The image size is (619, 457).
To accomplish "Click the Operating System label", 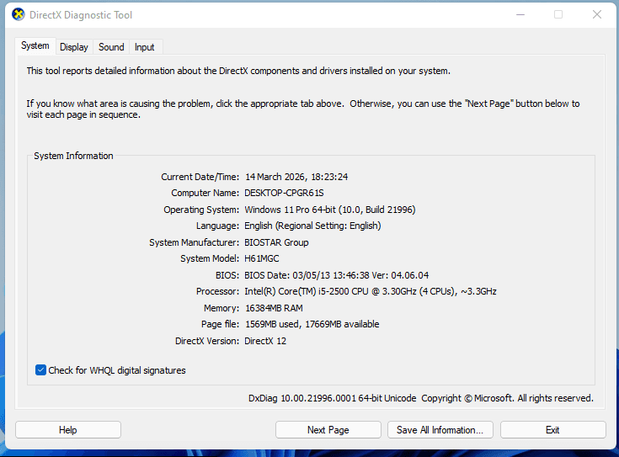I will click(x=201, y=210).
